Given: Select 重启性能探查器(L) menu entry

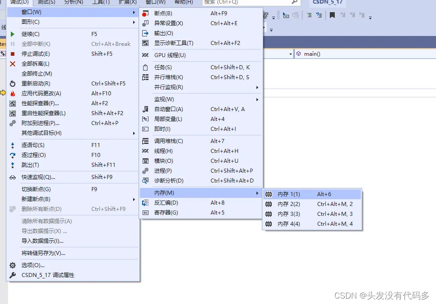Looking at the screenshot, I should [73, 113].
